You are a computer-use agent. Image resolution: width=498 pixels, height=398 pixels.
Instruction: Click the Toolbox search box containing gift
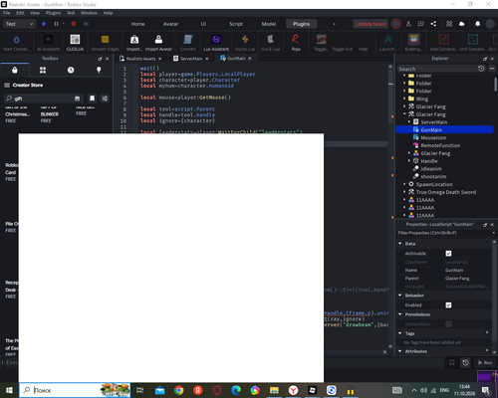[42, 99]
